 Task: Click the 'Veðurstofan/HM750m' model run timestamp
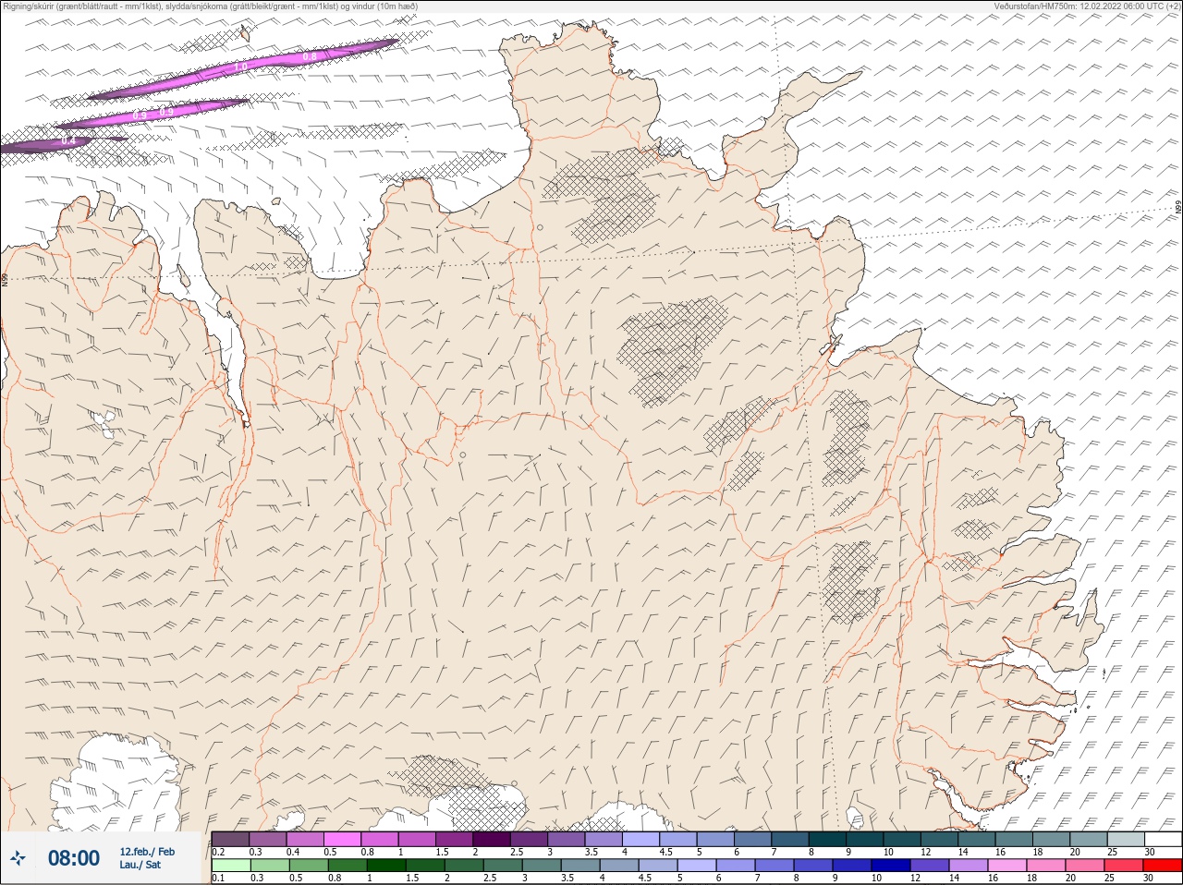tap(1086, 6)
